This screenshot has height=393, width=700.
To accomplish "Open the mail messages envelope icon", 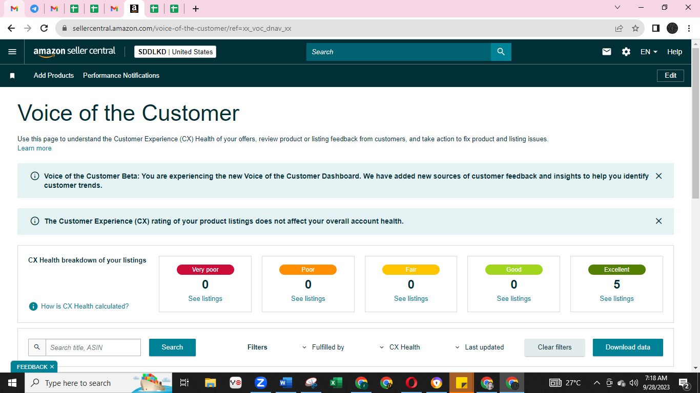I will point(607,52).
